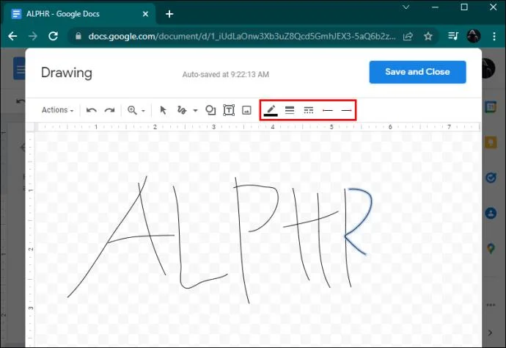Click the horizontal ruler above canvas
506x348 pixels.
pos(257,127)
